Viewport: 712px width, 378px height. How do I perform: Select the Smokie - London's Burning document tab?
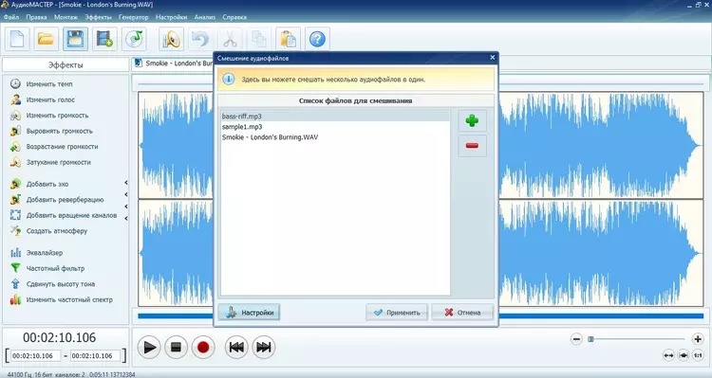(x=174, y=63)
